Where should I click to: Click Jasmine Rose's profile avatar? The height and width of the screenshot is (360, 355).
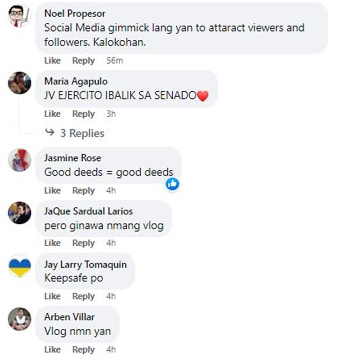[19, 160]
